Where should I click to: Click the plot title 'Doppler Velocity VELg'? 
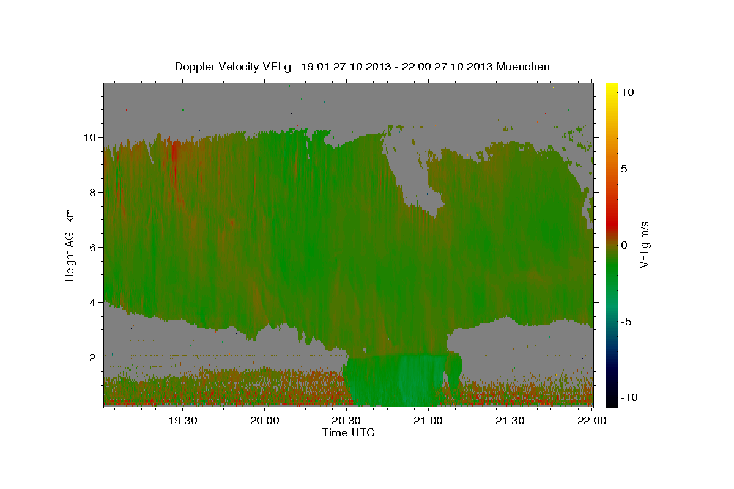point(234,67)
